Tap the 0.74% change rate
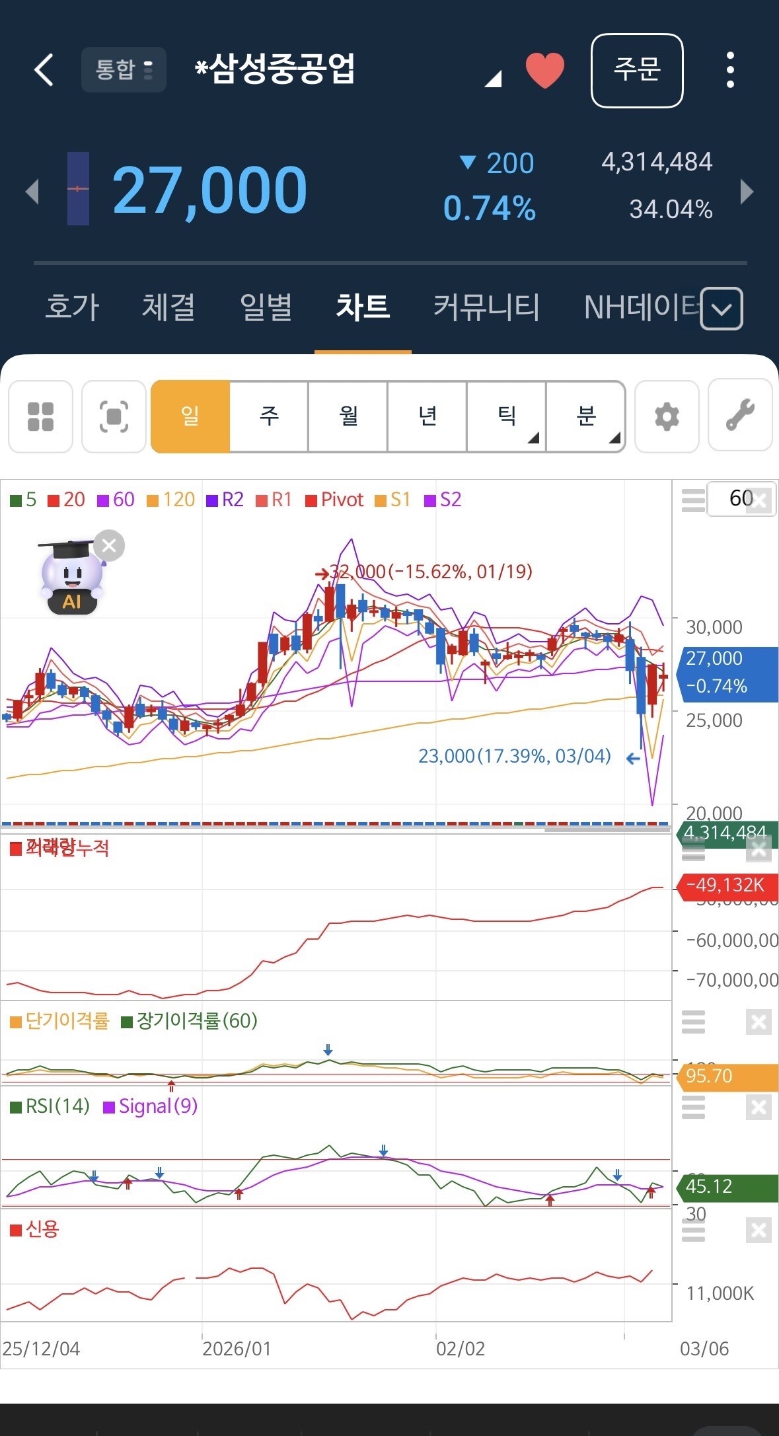Viewport: 779px width, 1436px height. point(489,209)
